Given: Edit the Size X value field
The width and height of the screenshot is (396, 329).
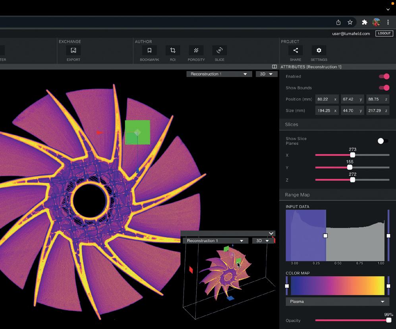Looking at the screenshot, I should pyautogui.click(x=327, y=111).
